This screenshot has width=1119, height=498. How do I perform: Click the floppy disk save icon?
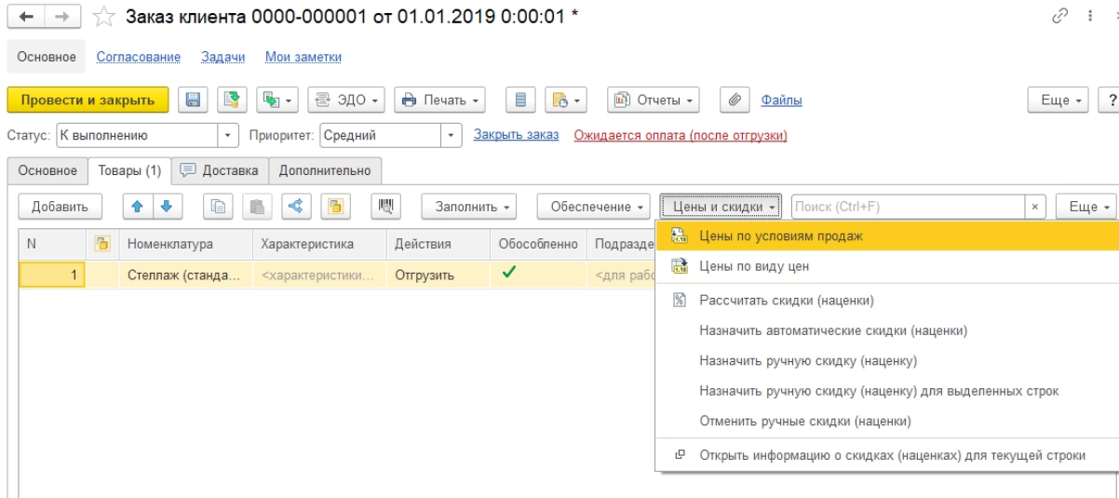194,100
